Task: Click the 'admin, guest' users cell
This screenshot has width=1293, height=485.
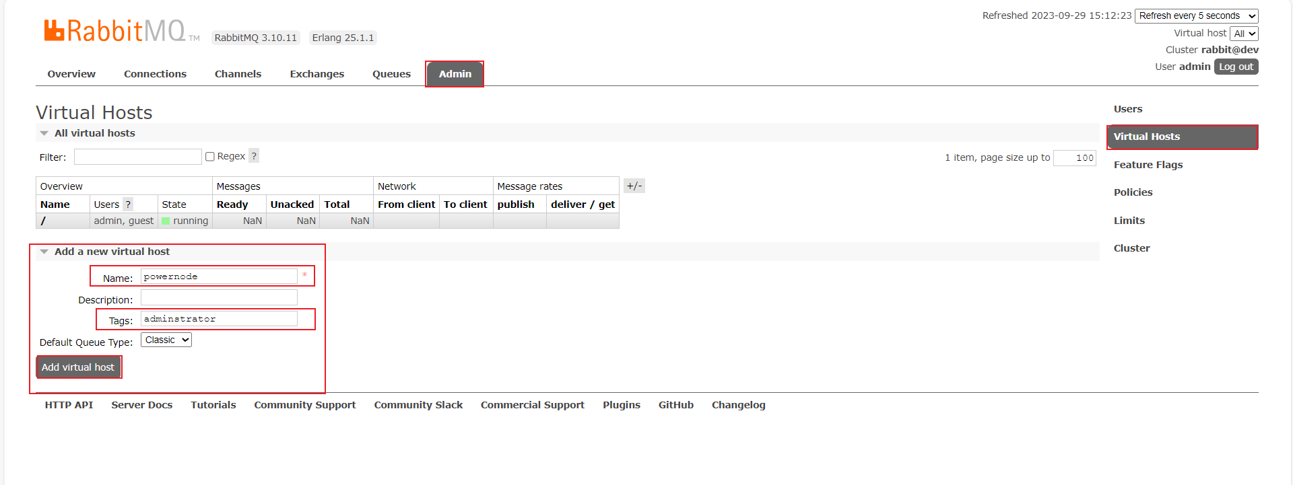Action: coord(124,221)
